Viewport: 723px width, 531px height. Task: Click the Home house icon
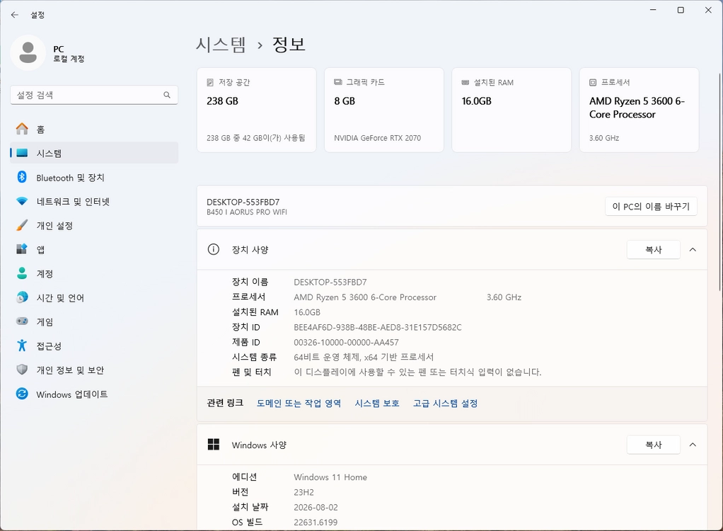22,129
